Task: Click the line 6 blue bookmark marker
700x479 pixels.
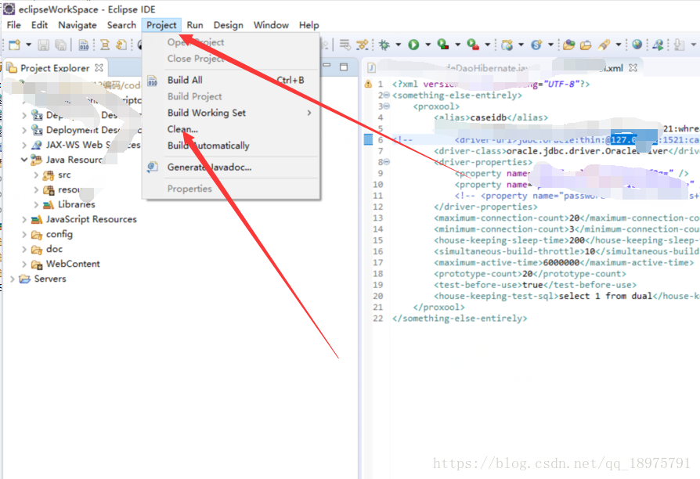Action: [x=368, y=140]
